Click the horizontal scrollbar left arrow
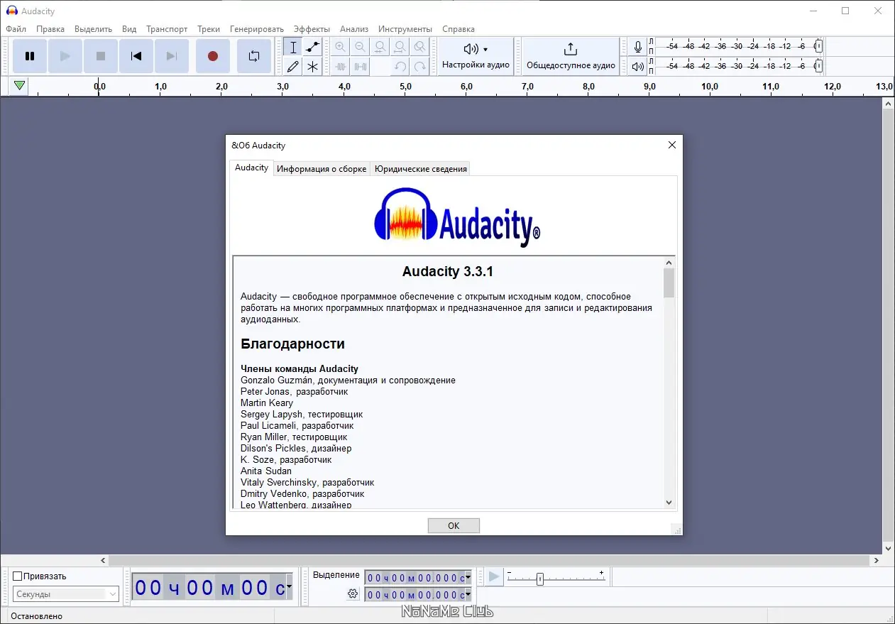895x624 pixels. coord(103,560)
